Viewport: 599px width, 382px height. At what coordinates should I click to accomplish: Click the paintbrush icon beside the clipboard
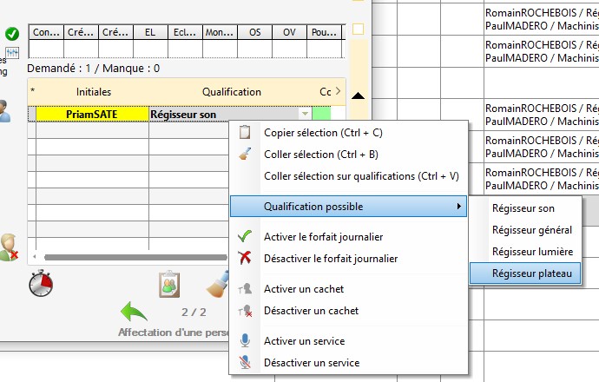(217, 284)
